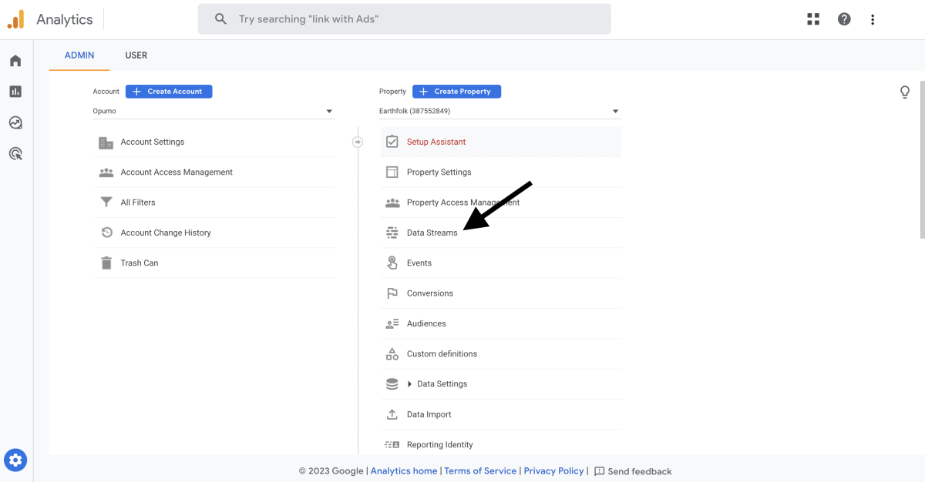Click the page vertical scrollbar
This screenshot has height=482, width=925.
pos(922,159)
